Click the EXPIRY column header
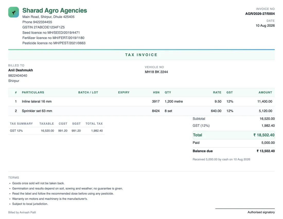Image resolution: width=283 pixels, height=219 pixels. [x=124, y=92]
